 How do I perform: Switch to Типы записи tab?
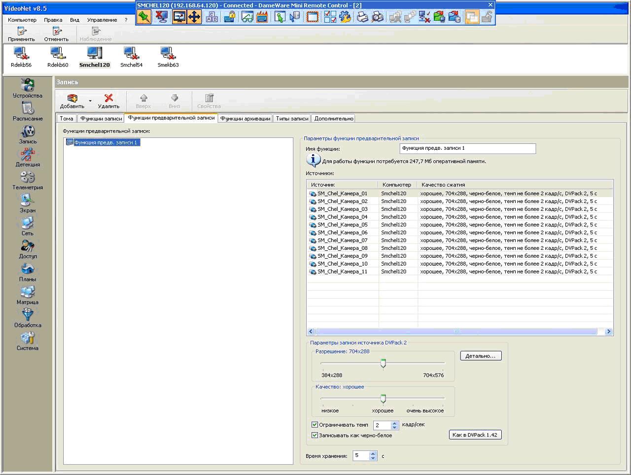[x=292, y=119]
